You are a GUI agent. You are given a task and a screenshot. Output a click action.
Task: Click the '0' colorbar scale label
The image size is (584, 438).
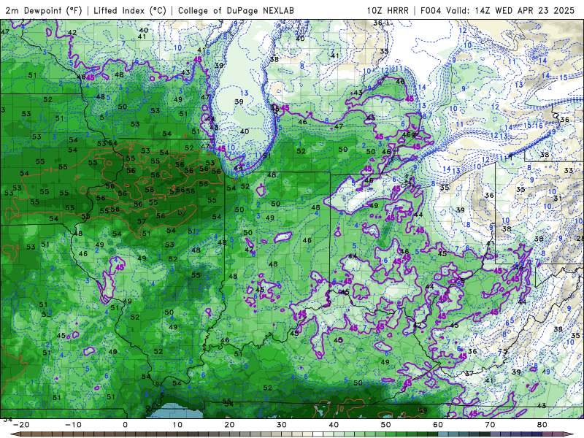[125, 425]
